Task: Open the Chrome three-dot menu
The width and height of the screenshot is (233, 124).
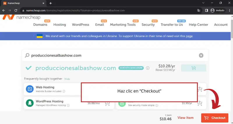Action: [x=230, y=11]
